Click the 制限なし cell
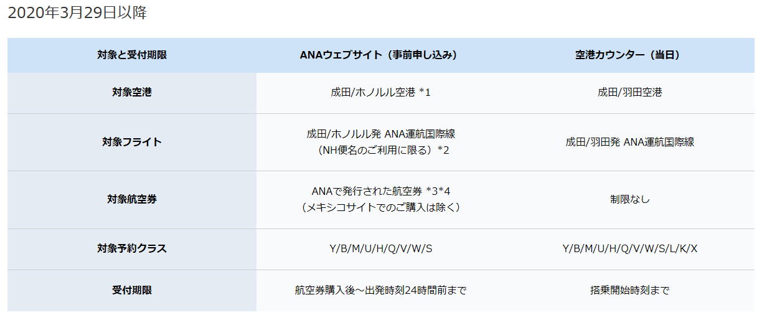 tap(629, 200)
